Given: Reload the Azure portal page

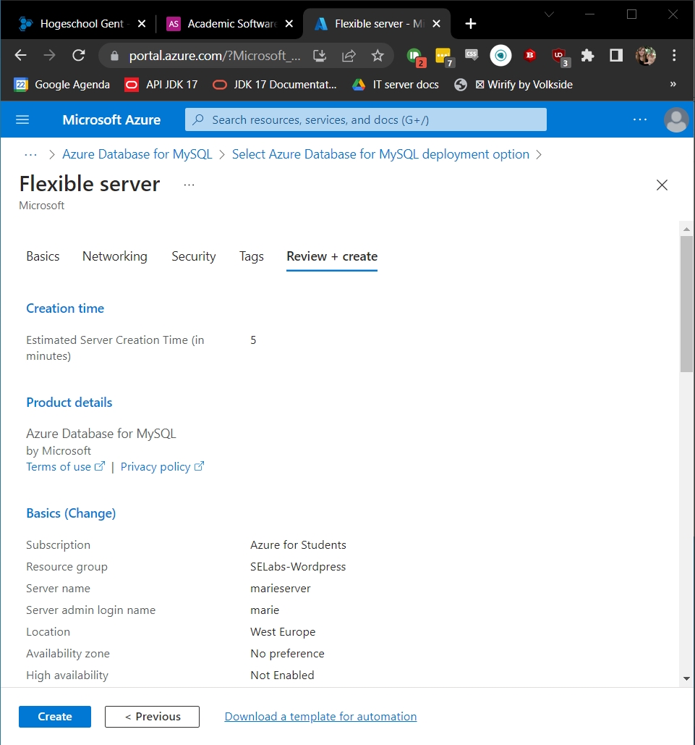Looking at the screenshot, I should click(x=78, y=56).
